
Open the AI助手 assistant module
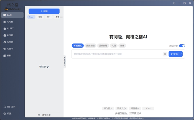coord(8,49)
